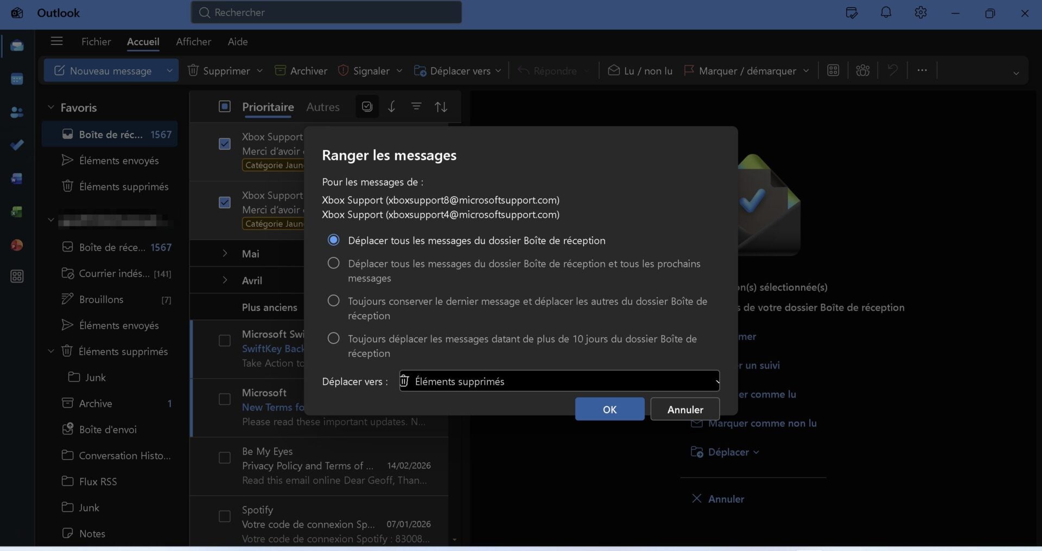Collapse the Favoris section
Image resolution: width=1042 pixels, height=551 pixels.
(x=51, y=107)
